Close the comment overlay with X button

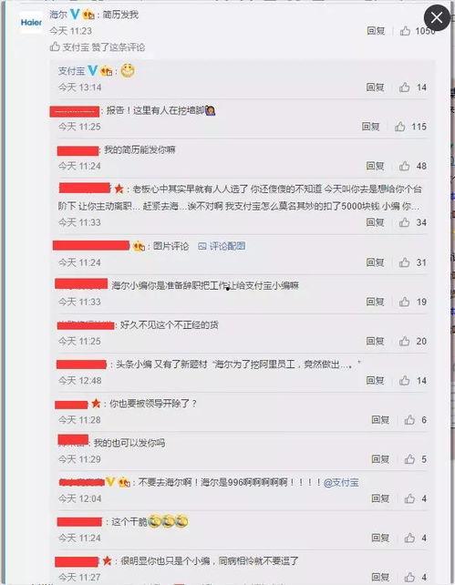437,17
